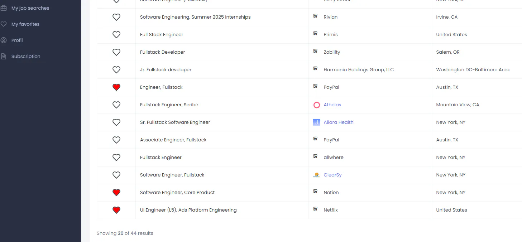
Task: Open My job searches in sidebar
Action: point(30,8)
